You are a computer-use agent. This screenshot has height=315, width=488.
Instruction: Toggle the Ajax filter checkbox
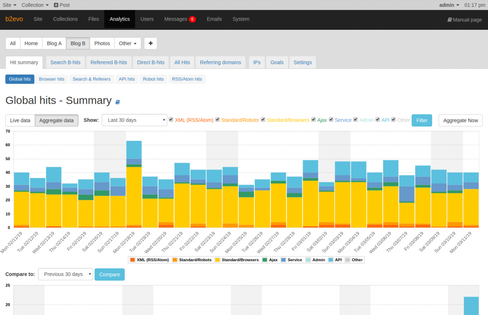pos(314,119)
